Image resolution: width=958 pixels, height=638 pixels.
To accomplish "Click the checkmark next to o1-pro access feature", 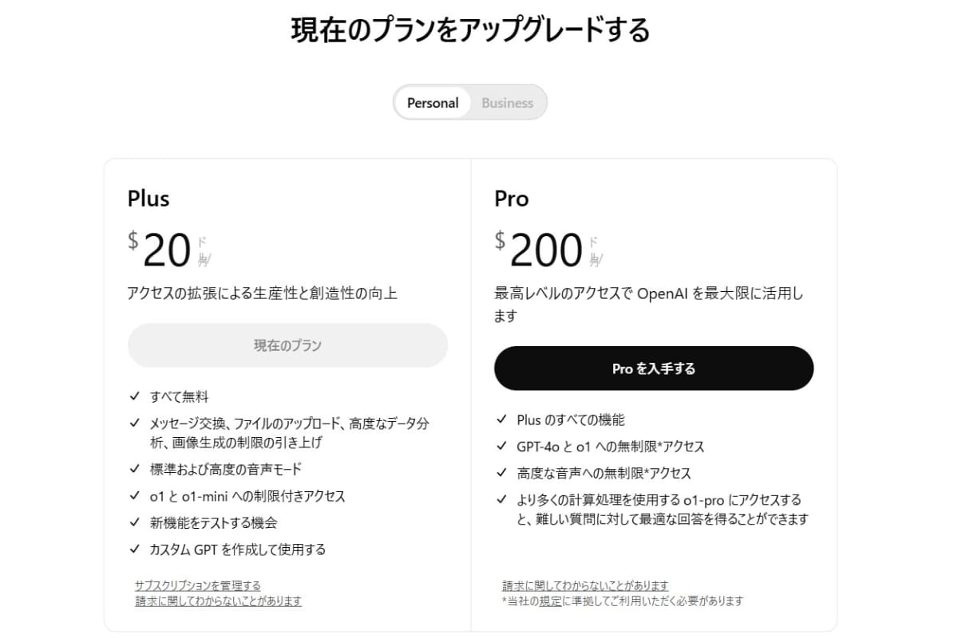I will tap(501, 499).
